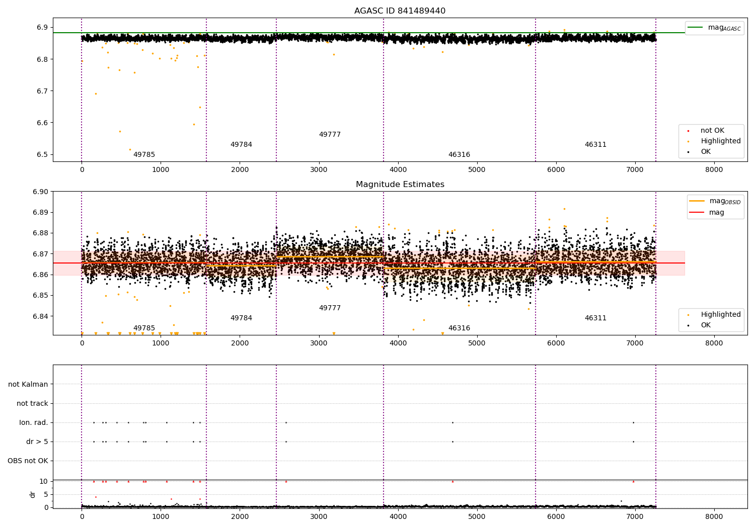Click obsid label 46311 in Magnitude Estimates plot
Viewport: 755px width, 528px height.
click(x=595, y=318)
